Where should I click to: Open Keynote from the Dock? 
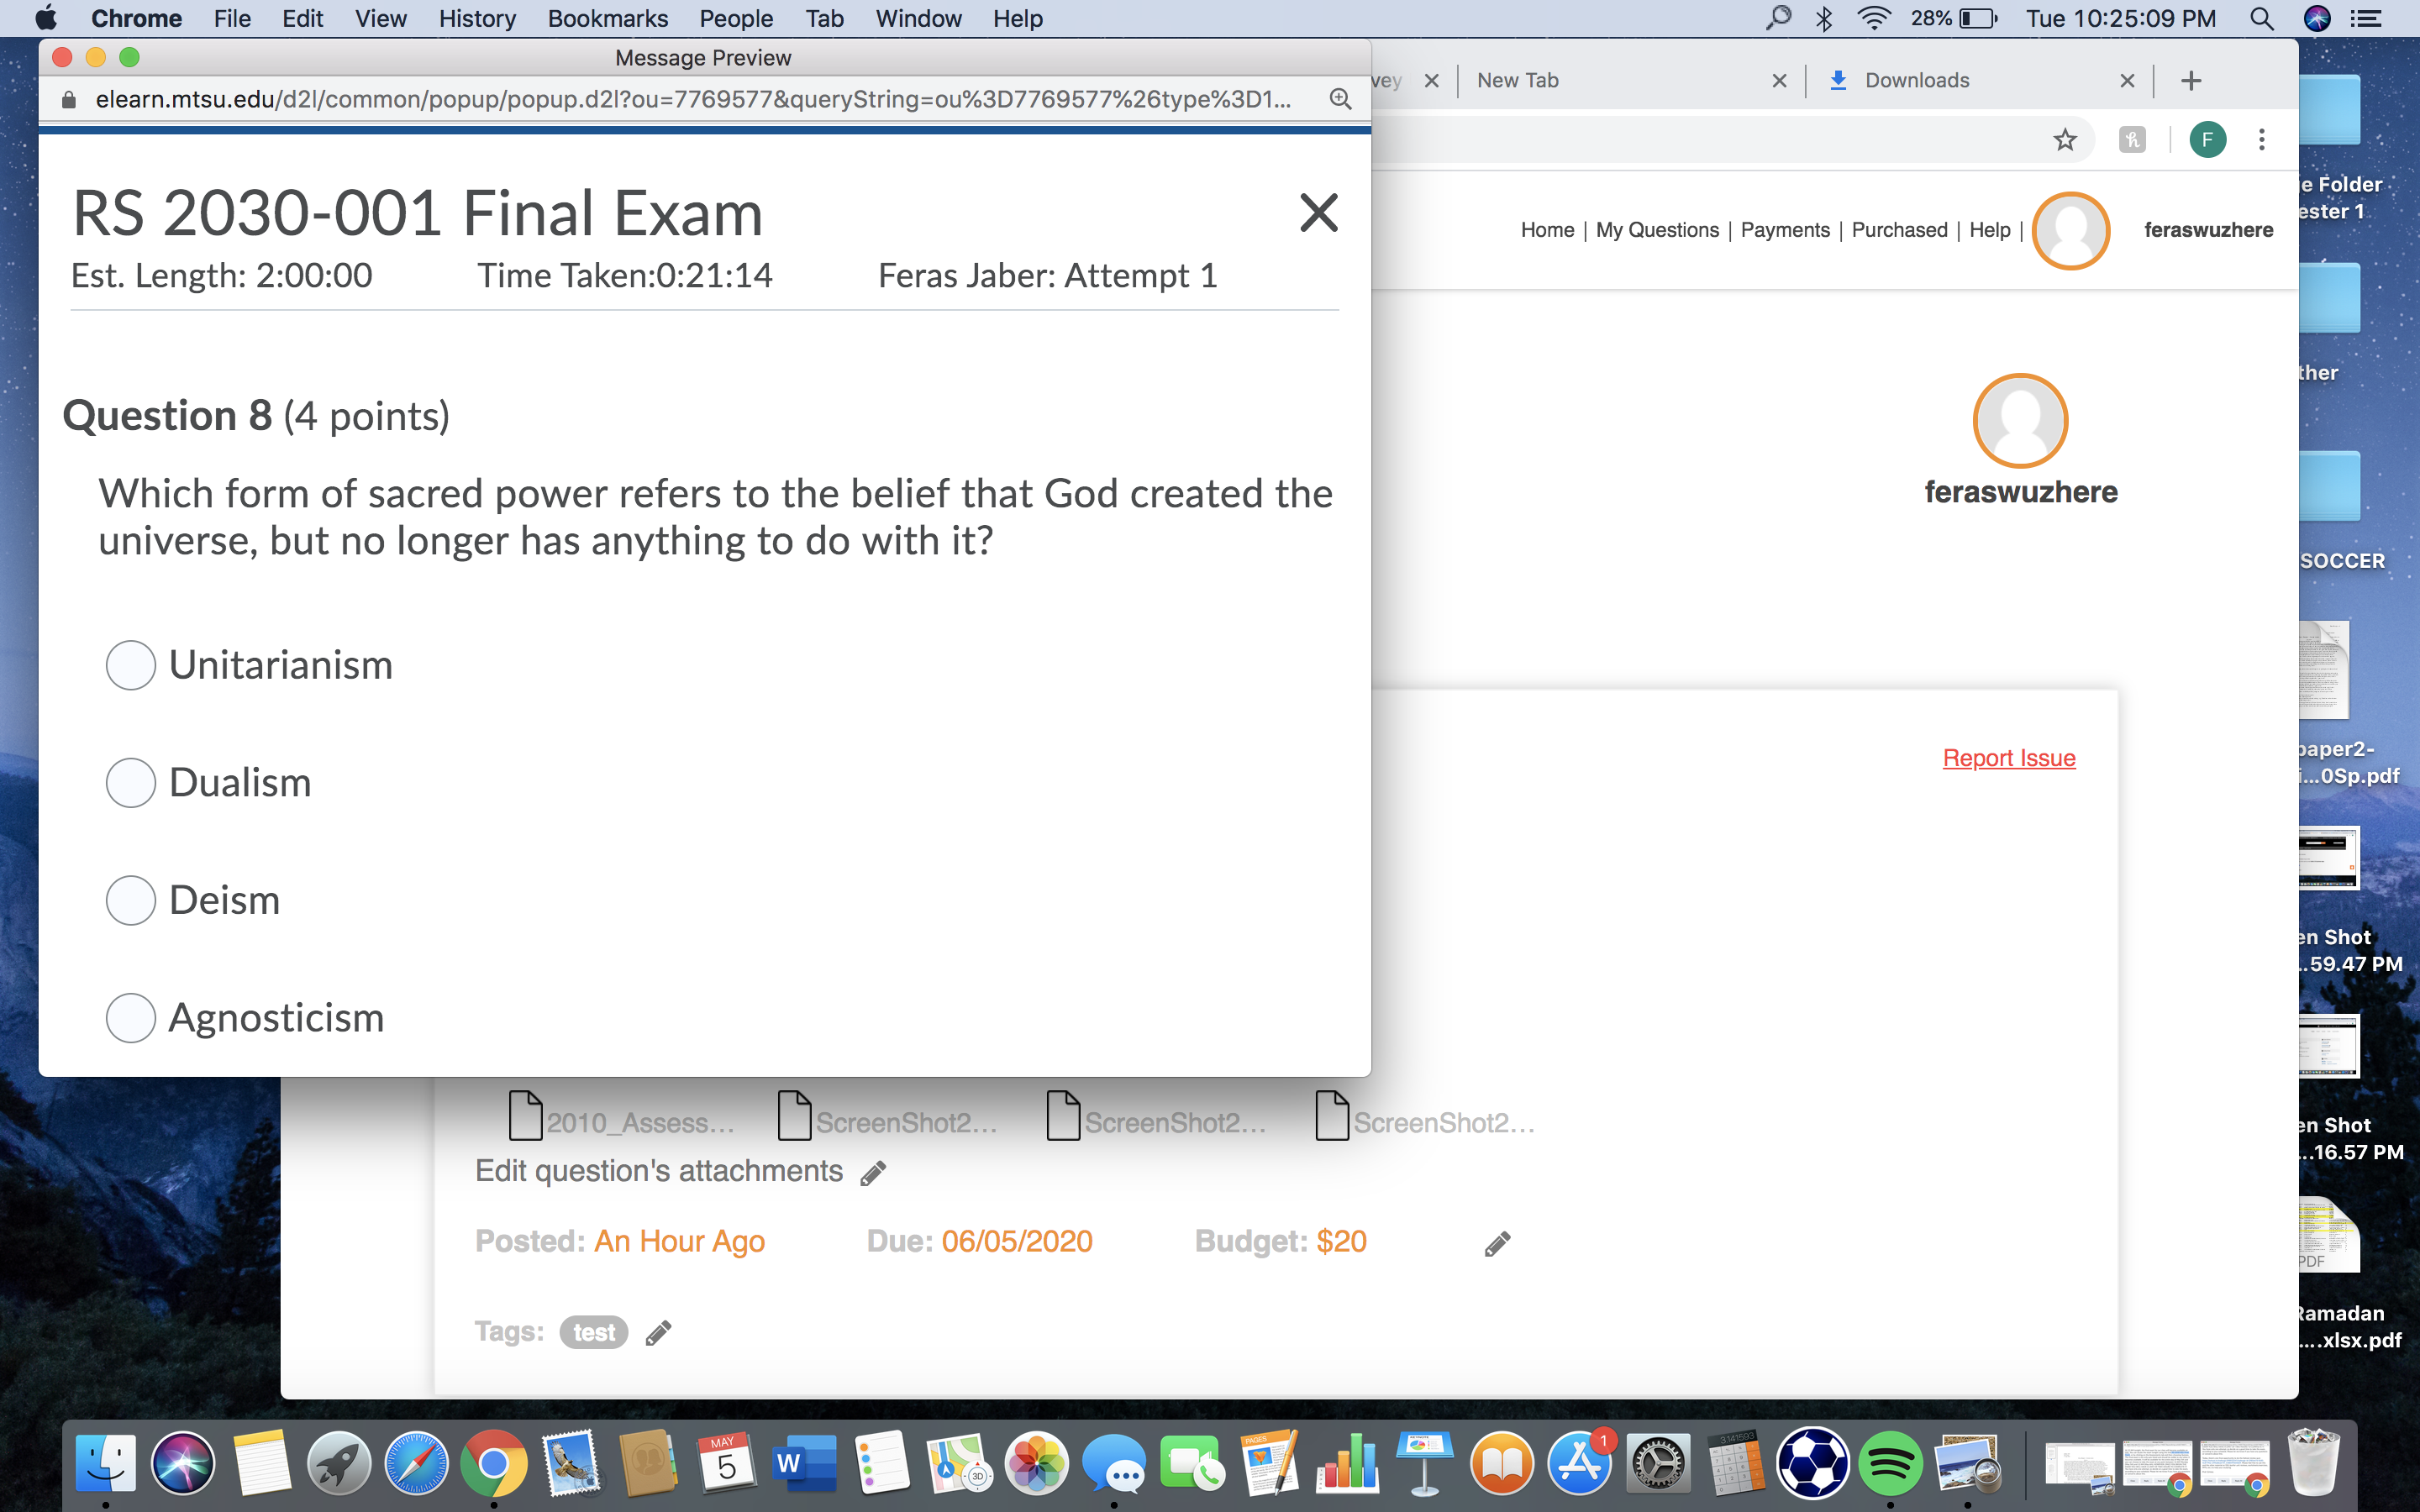coord(1425,1464)
